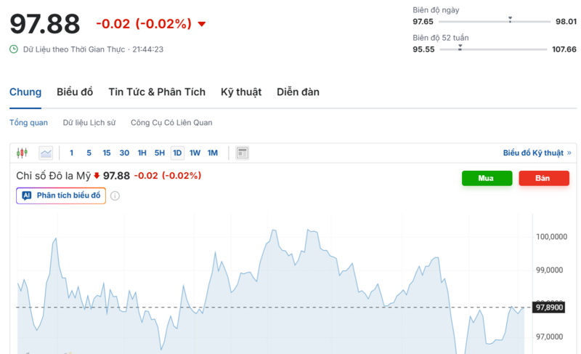The width and height of the screenshot is (581, 354).
Task: Click the AI badge icon on chart analysis
Action: click(x=27, y=196)
